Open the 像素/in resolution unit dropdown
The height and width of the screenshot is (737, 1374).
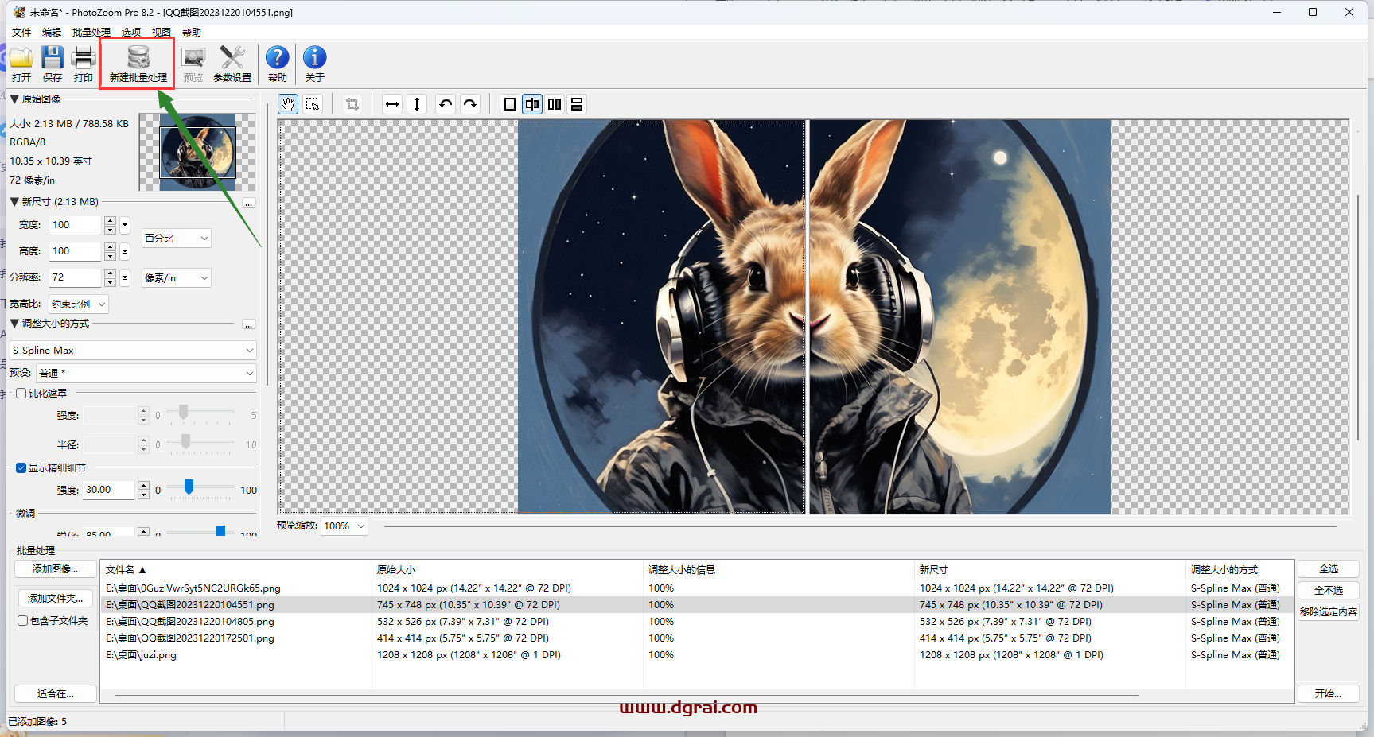click(177, 277)
